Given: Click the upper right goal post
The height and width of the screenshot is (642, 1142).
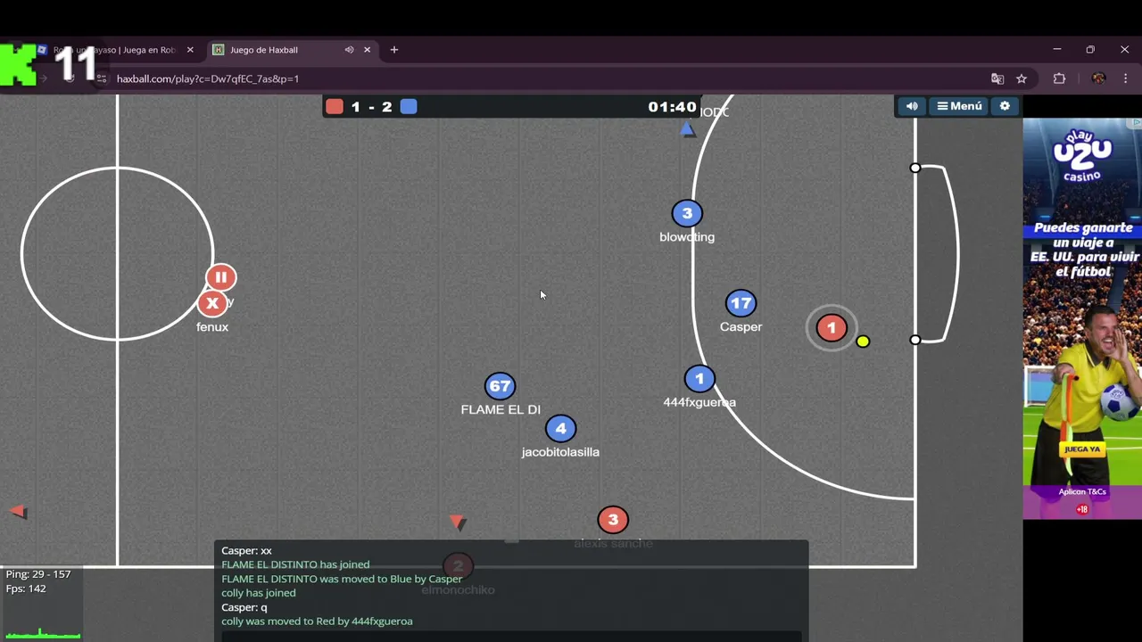Looking at the screenshot, I should (914, 168).
